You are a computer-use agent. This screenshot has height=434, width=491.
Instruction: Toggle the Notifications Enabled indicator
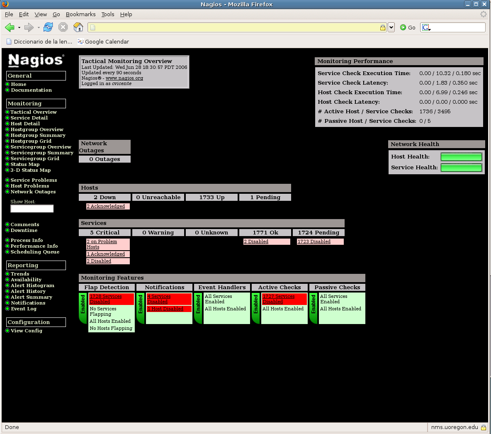pyautogui.click(x=141, y=308)
